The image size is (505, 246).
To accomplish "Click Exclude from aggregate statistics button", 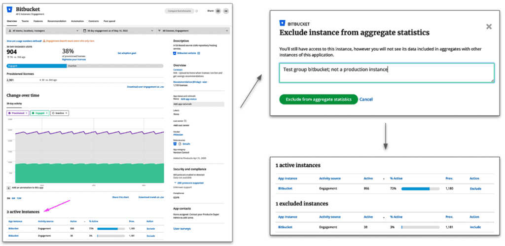I will [319, 100].
